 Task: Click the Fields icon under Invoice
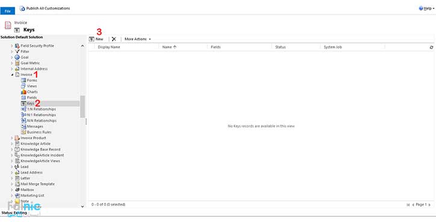click(23, 98)
